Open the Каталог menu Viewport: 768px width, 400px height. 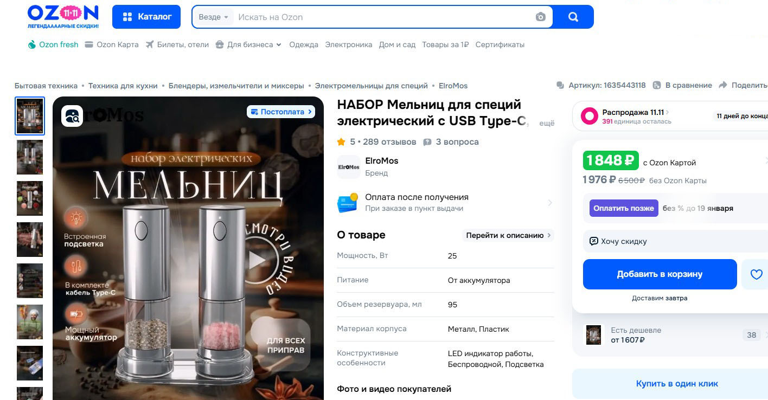click(x=147, y=17)
